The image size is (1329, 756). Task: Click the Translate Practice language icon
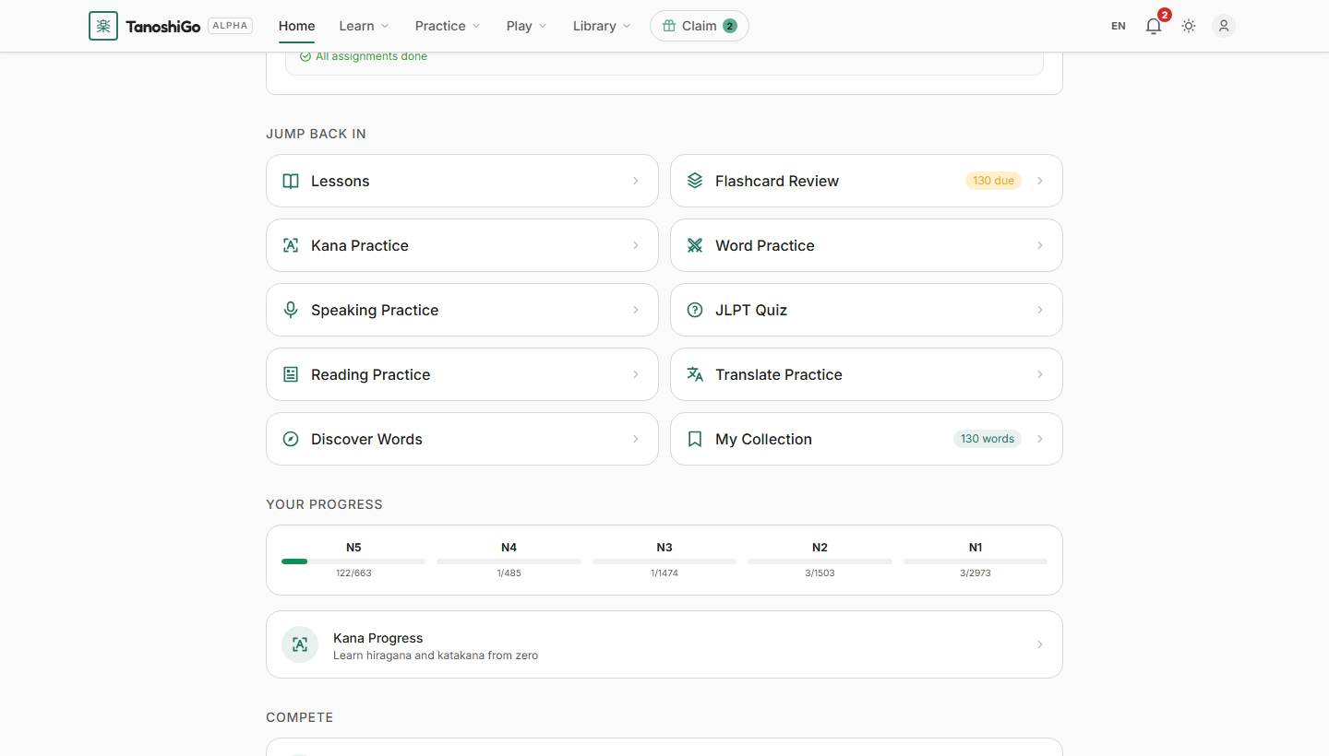[x=695, y=374]
